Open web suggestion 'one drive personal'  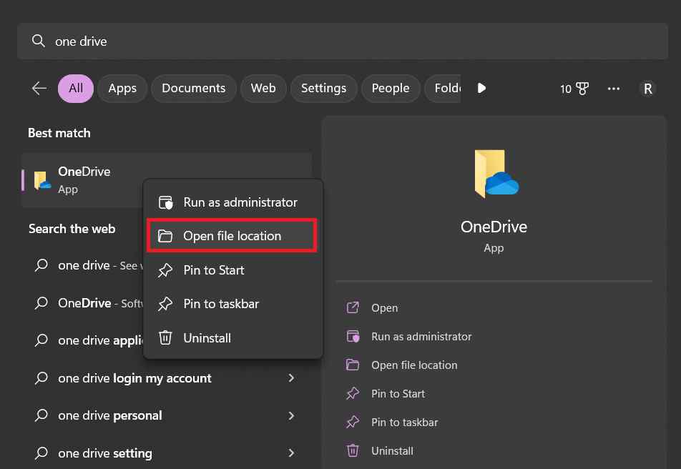tap(167, 415)
